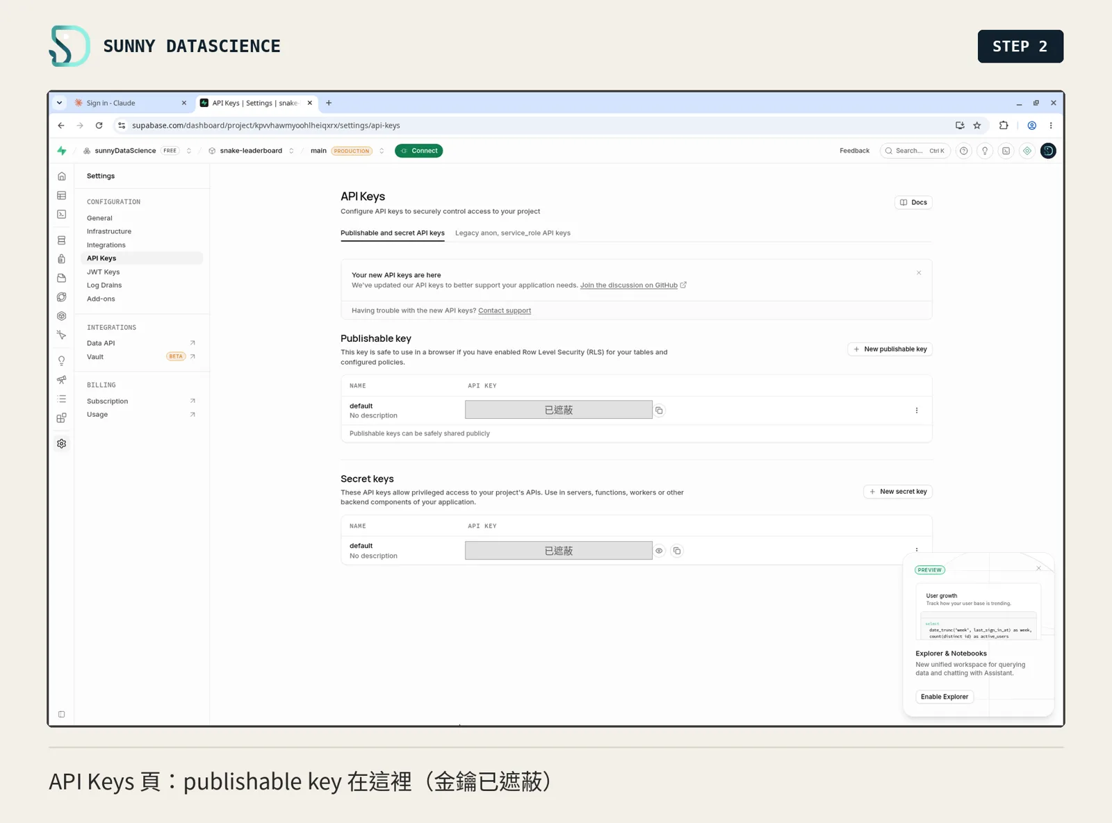Open the Authentication lock icon in sidebar
1112x823 pixels.
coord(62,259)
